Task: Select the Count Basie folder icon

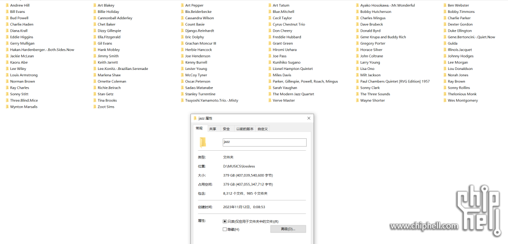Action: [x=182, y=24]
